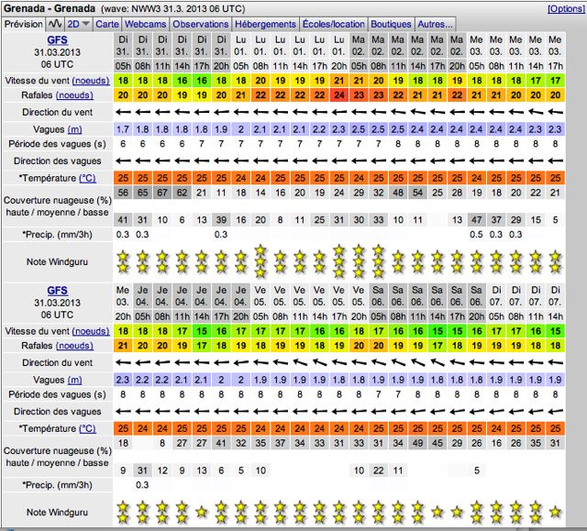Screen dimensions: 587x531
Task: Click the (°C) link in second table
Action: (x=87, y=427)
